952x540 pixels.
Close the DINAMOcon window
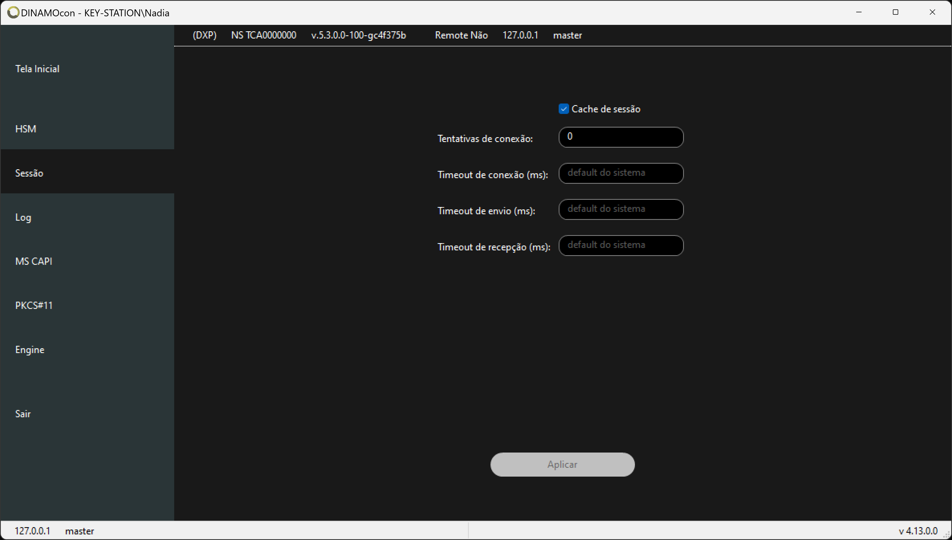click(x=932, y=12)
